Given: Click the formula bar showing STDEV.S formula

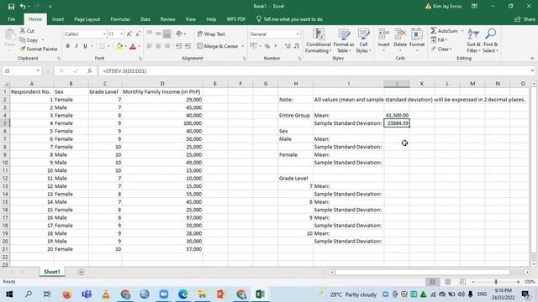Looking at the screenshot, I should coord(314,70).
